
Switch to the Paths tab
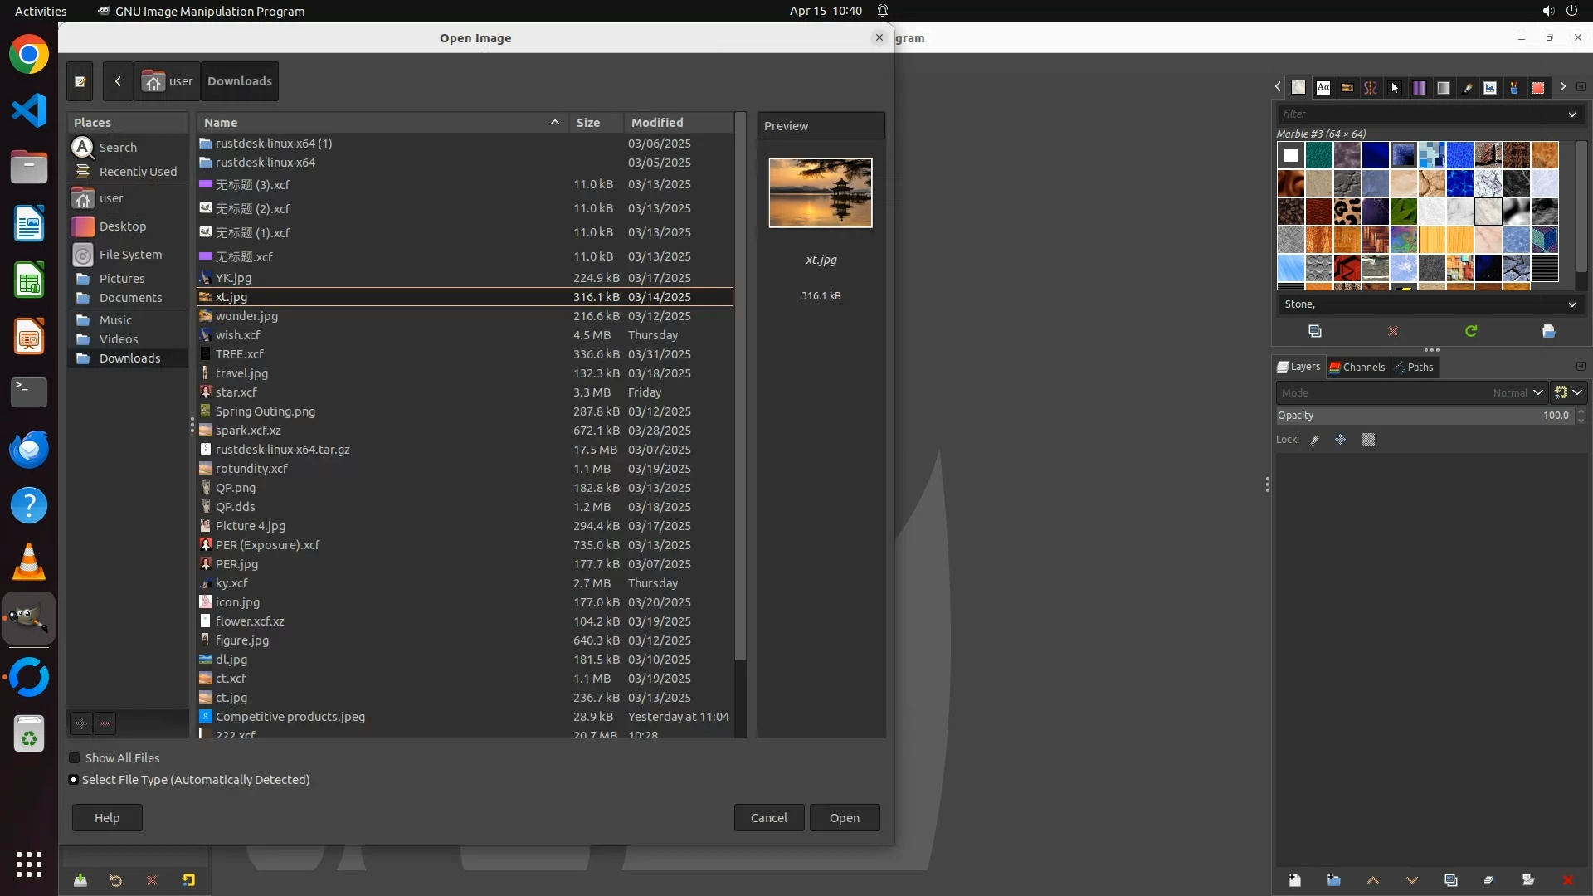click(1414, 367)
